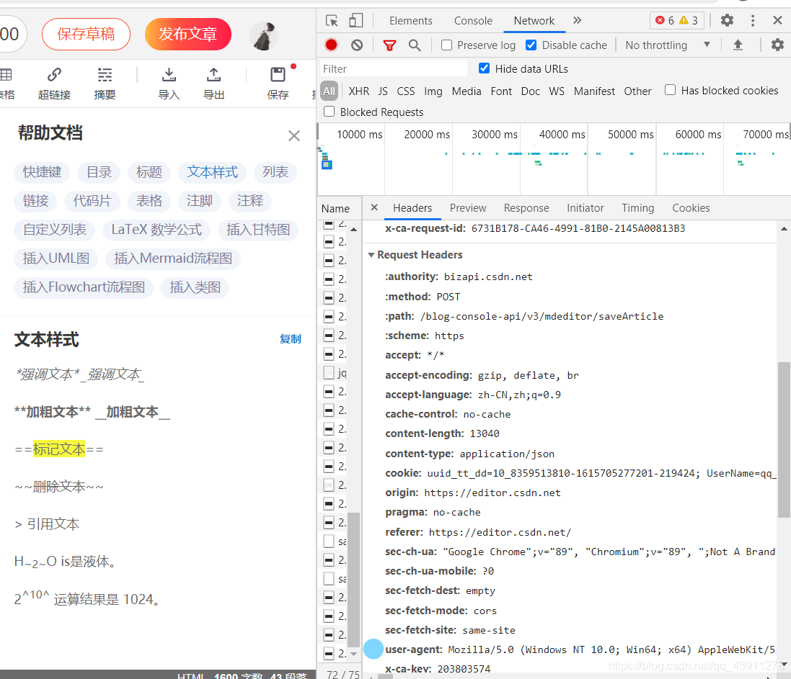The image size is (791, 679).
Task: Click the 摘要 summary tool icon
Action: click(105, 84)
